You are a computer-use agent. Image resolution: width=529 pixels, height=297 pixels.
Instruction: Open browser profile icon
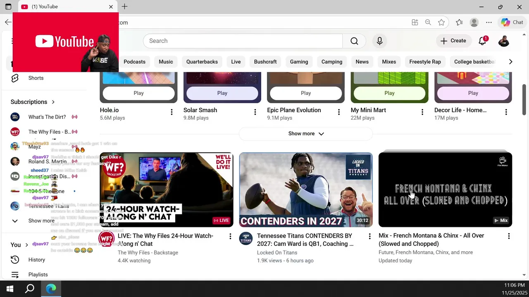pos(474,22)
